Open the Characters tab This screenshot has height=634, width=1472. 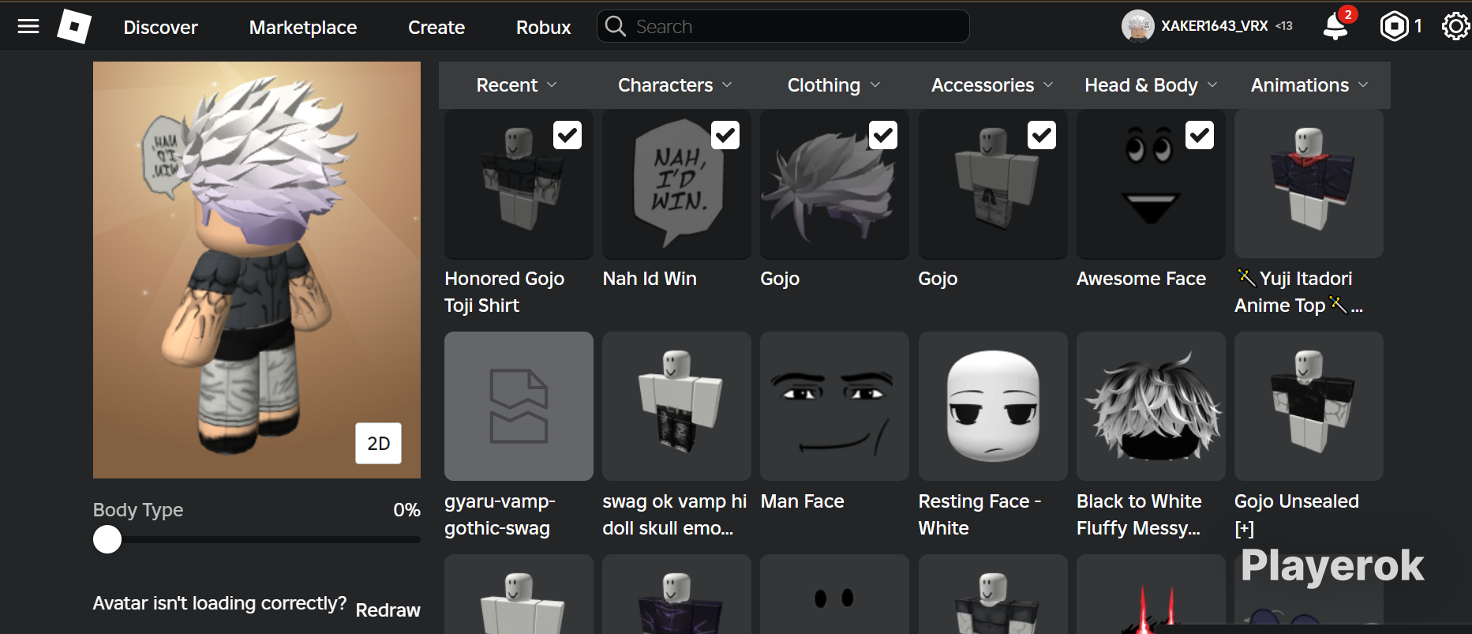[x=675, y=85]
